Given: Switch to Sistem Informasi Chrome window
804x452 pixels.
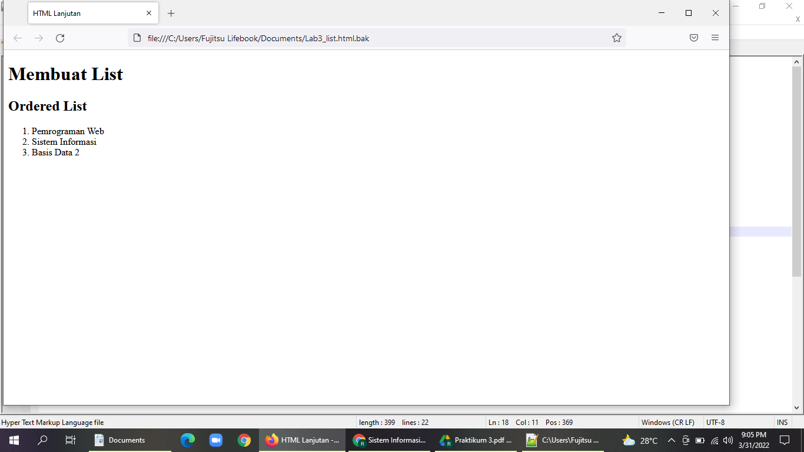Looking at the screenshot, I should (x=390, y=440).
